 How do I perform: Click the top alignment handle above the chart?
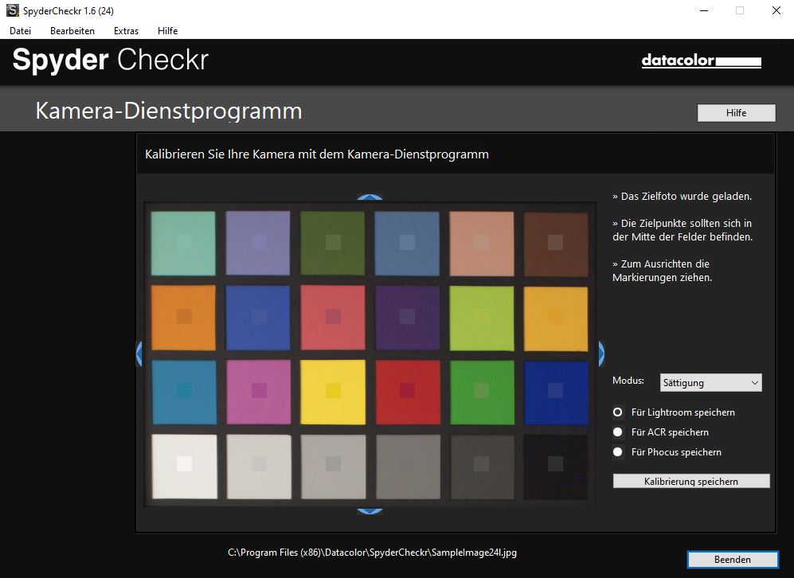coord(370,197)
